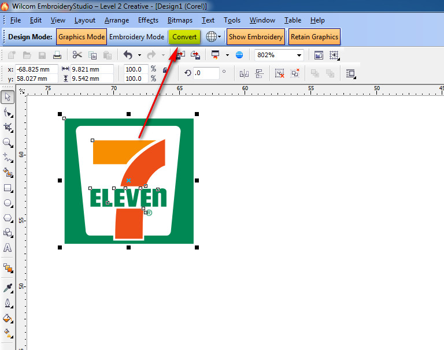Image resolution: width=444 pixels, height=350 pixels.
Task: Open the Effects menu
Action: (148, 20)
